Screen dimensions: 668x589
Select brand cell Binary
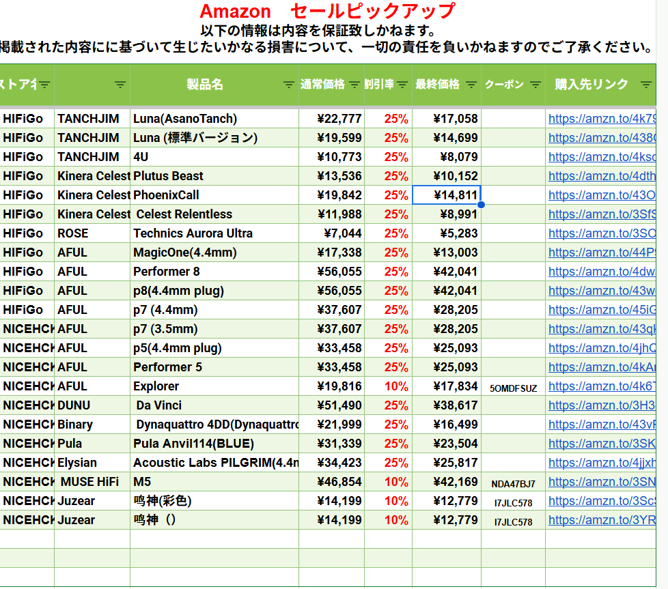pos(92,425)
